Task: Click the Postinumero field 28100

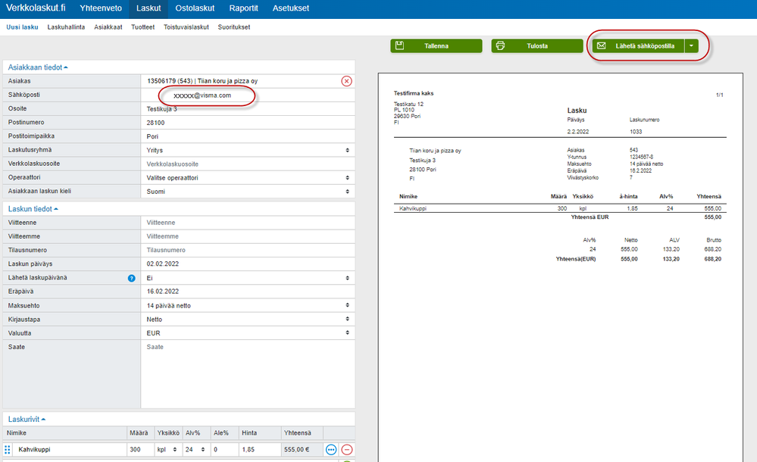Action: pyautogui.click(x=248, y=123)
